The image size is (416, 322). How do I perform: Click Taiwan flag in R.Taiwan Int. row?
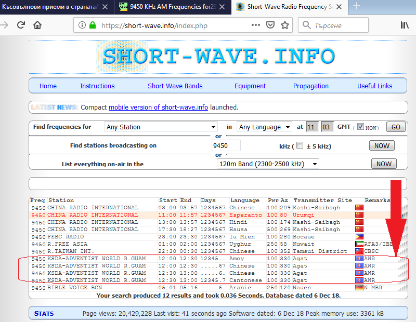pyautogui.click(x=359, y=251)
